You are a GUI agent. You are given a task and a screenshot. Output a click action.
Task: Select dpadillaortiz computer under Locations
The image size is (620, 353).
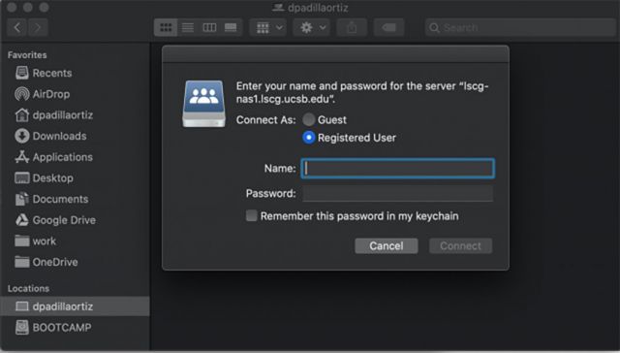coord(76,306)
